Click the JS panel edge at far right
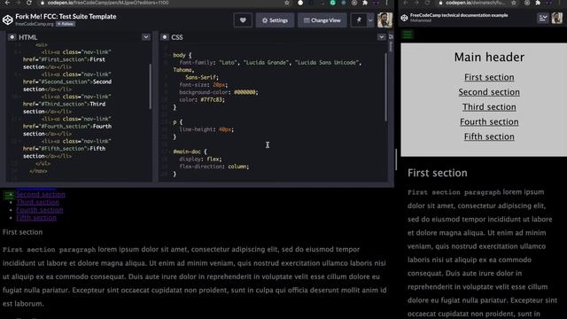 tap(391, 43)
